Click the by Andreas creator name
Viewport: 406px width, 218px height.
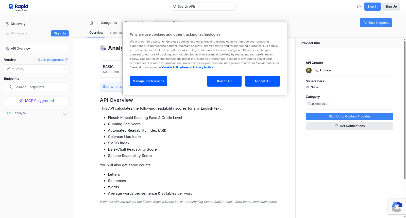[323, 70]
